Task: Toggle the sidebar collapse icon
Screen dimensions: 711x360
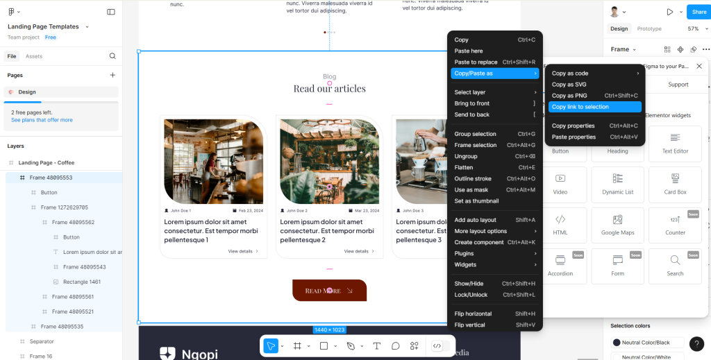Action: tap(110, 12)
